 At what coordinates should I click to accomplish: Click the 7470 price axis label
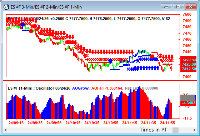pyautogui.click(x=187, y=33)
